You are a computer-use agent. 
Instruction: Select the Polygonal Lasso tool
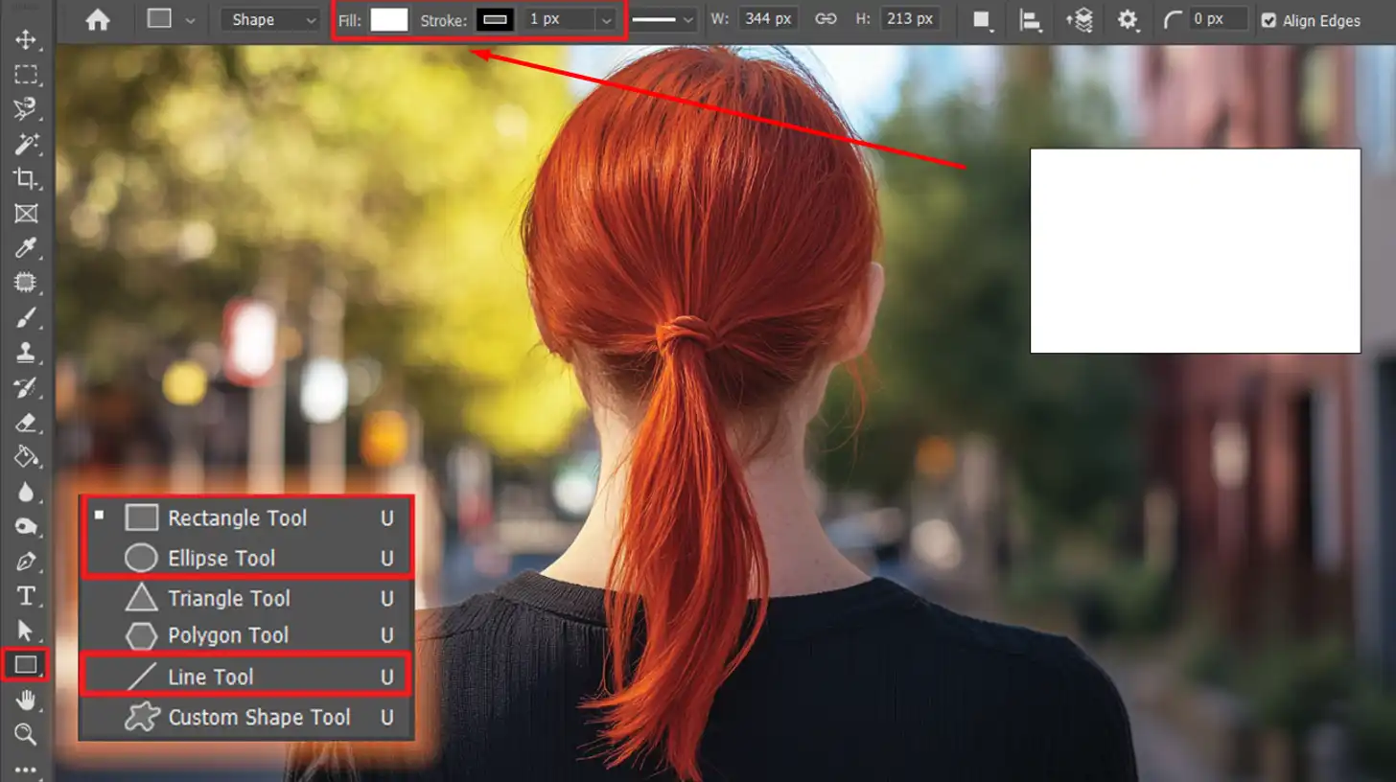click(26, 109)
